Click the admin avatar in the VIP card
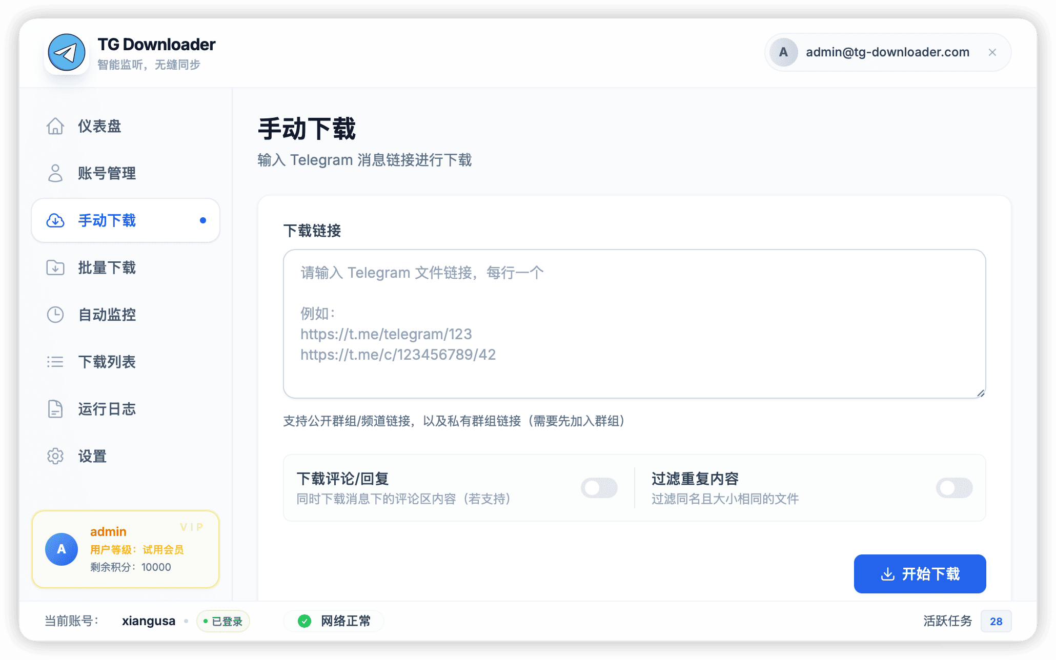1056x660 pixels. click(62, 549)
